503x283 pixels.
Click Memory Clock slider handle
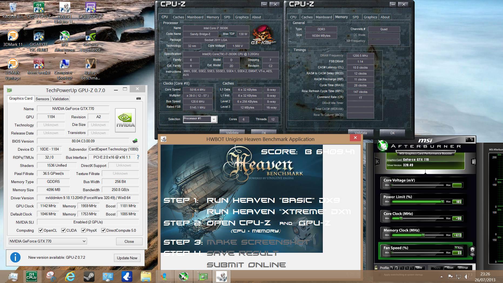pyautogui.click(x=423, y=235)
